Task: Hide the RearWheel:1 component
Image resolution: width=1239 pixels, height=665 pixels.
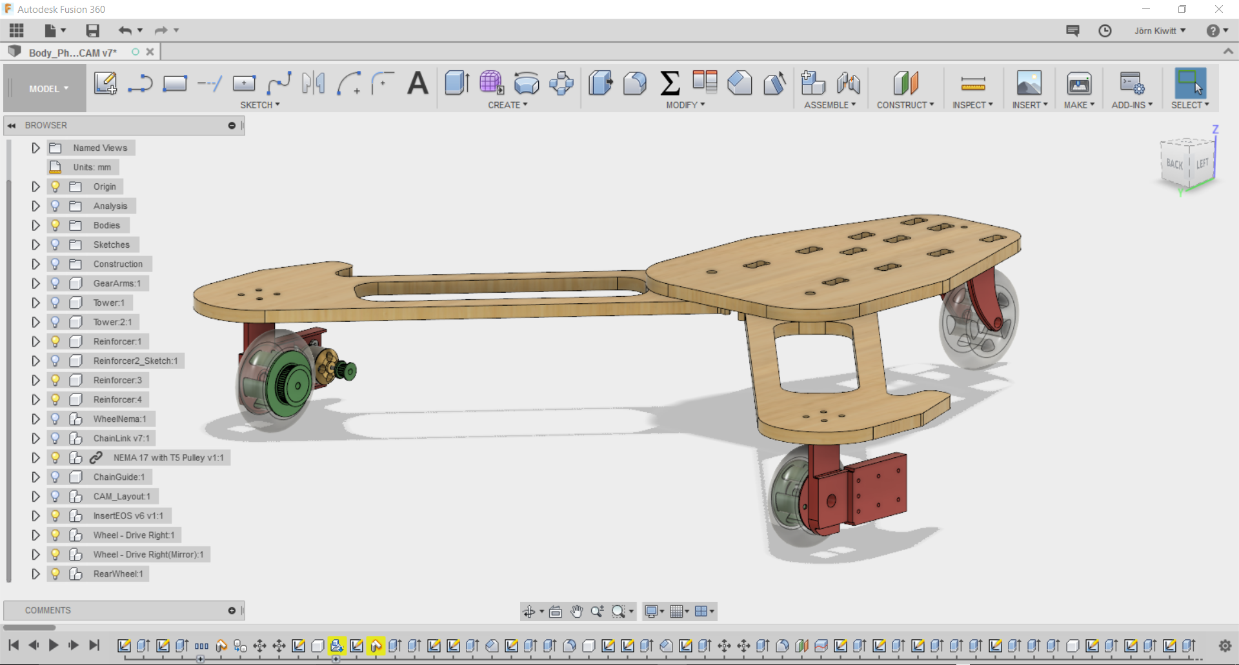Action: (55, 573)
